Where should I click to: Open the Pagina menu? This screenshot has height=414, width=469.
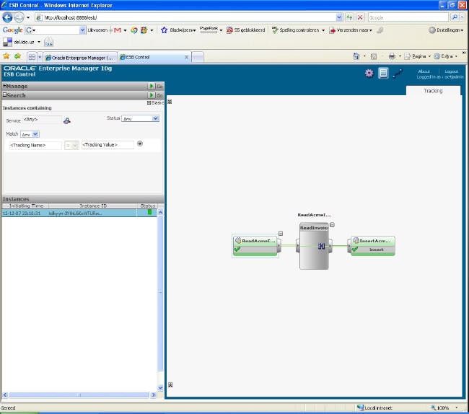(x=418, y=56)
